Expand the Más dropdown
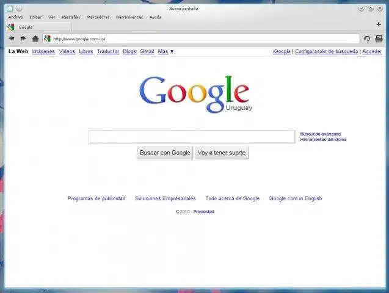 [x=165, y=51]
